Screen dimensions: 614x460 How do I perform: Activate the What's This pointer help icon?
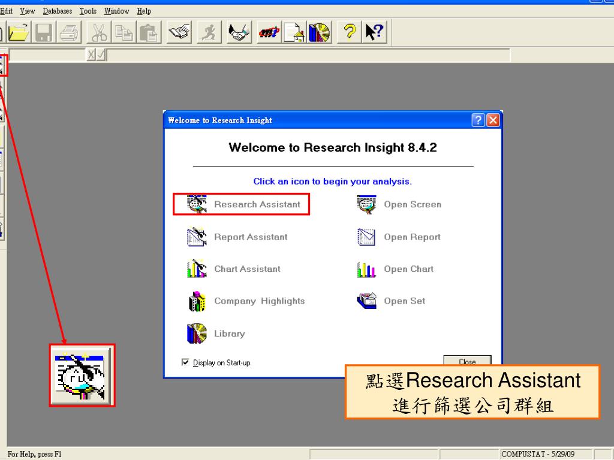[374, 32]
